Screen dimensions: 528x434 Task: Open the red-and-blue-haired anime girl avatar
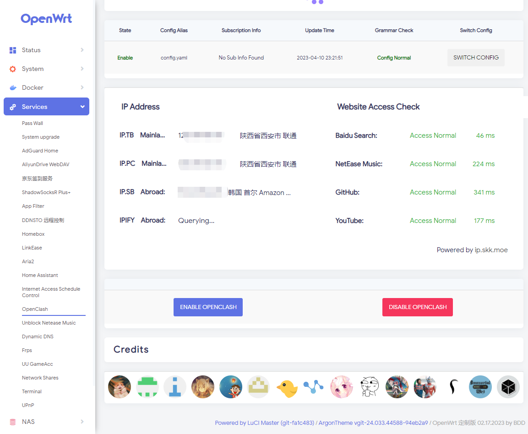point(397,387)
